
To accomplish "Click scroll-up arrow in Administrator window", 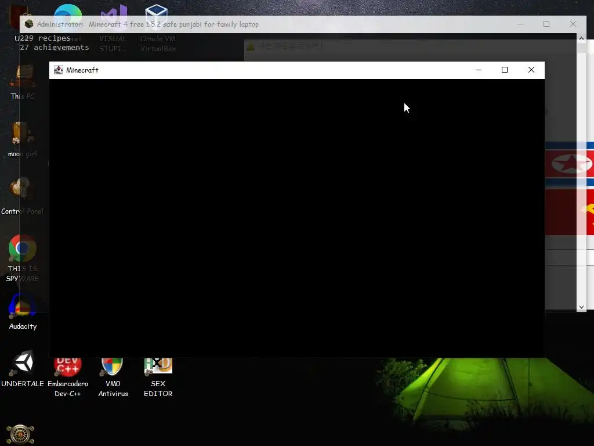I will pyautogui.click(x=581, y=38).
